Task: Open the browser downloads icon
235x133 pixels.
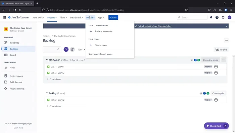Action: click(x=215, y=10)
